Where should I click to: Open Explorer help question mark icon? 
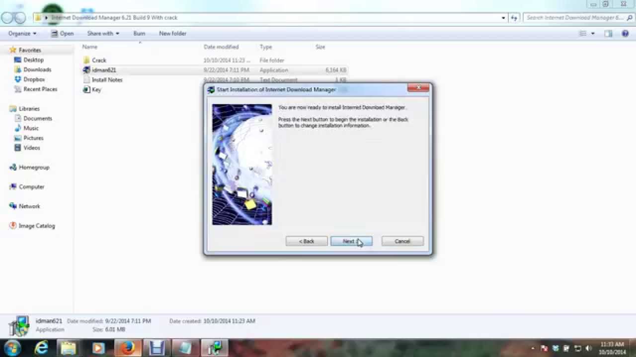[625, 34]
